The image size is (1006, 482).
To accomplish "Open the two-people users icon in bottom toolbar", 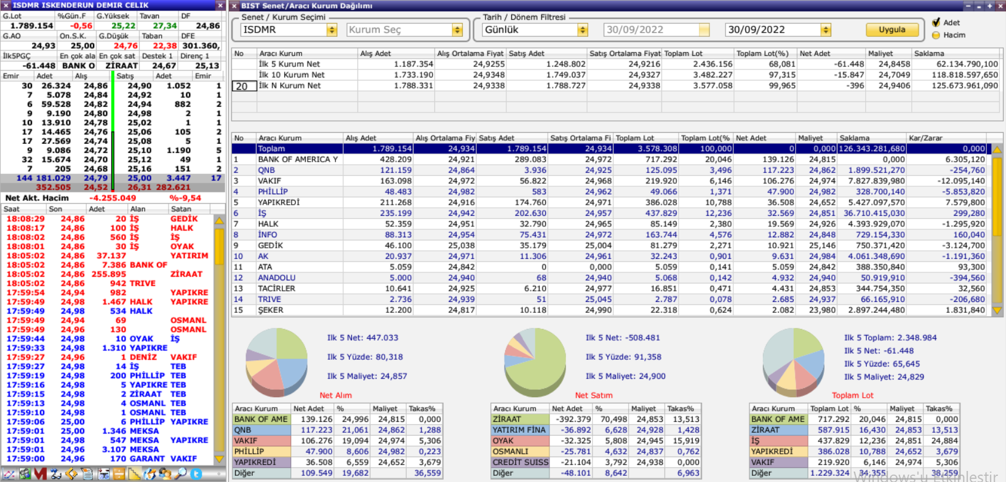I will (165, 474).
